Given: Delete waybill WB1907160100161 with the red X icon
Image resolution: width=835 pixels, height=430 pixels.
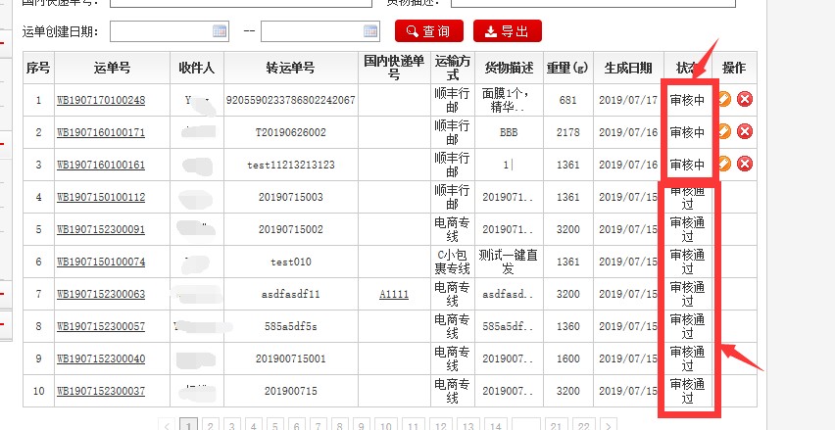Looking at the screenshot, I should click(x=745, y=164).
